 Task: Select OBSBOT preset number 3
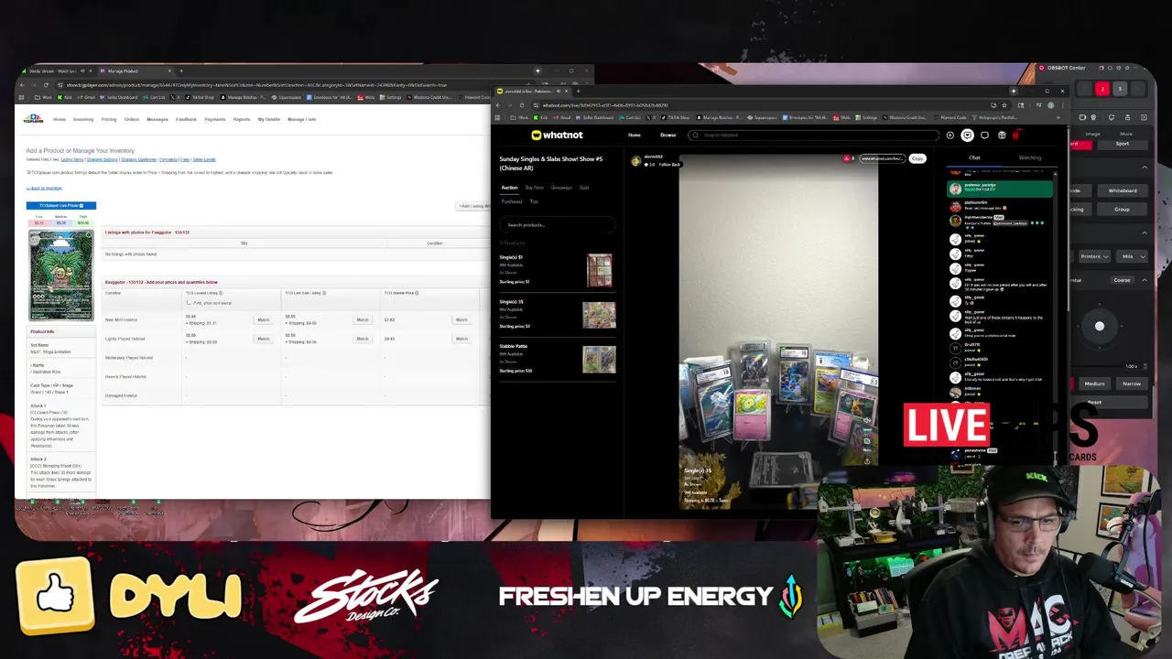1119,89
